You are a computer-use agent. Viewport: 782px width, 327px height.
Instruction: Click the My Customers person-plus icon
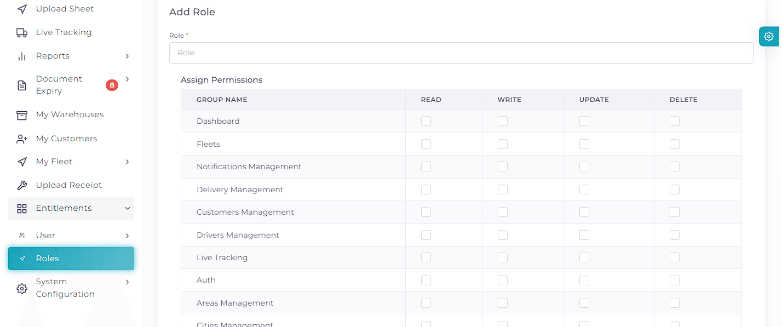coord(22,139)
